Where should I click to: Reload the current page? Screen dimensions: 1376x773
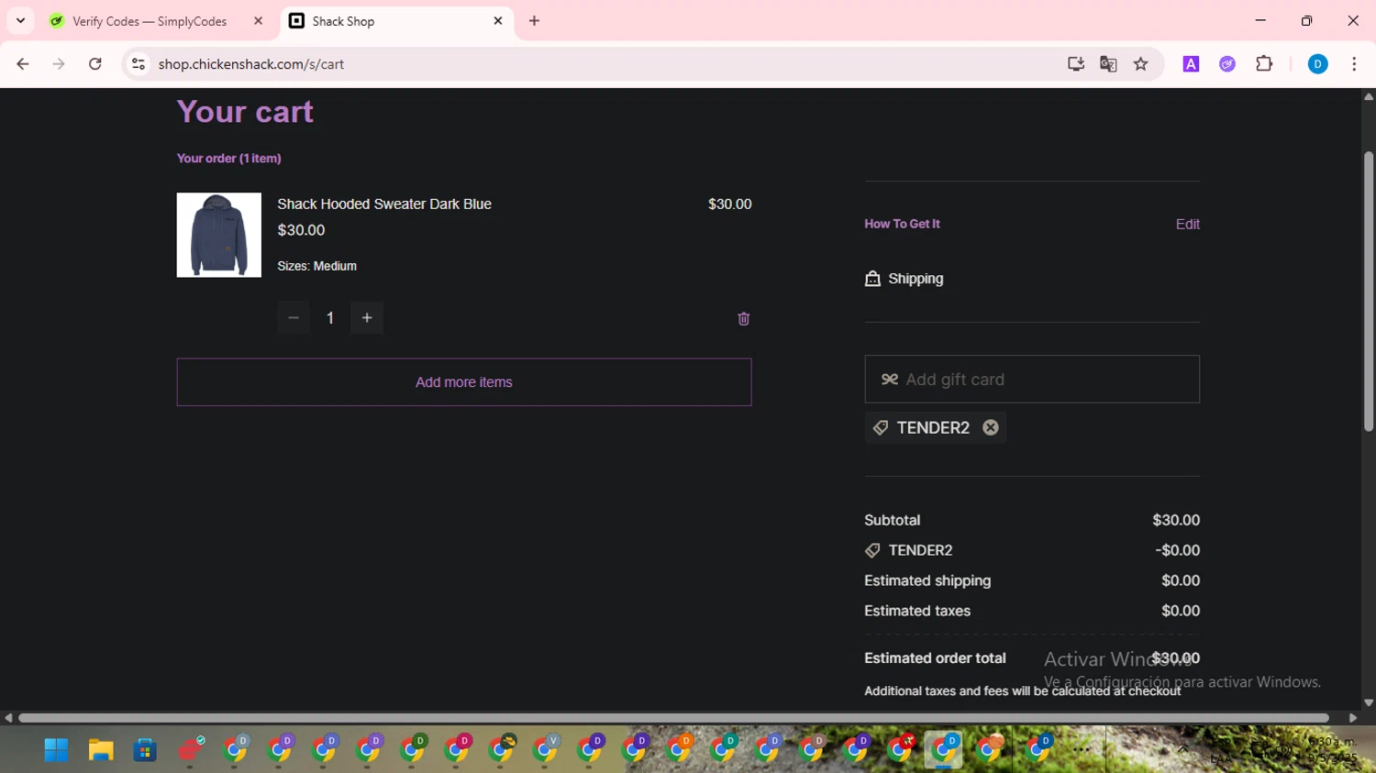[95, 64]
